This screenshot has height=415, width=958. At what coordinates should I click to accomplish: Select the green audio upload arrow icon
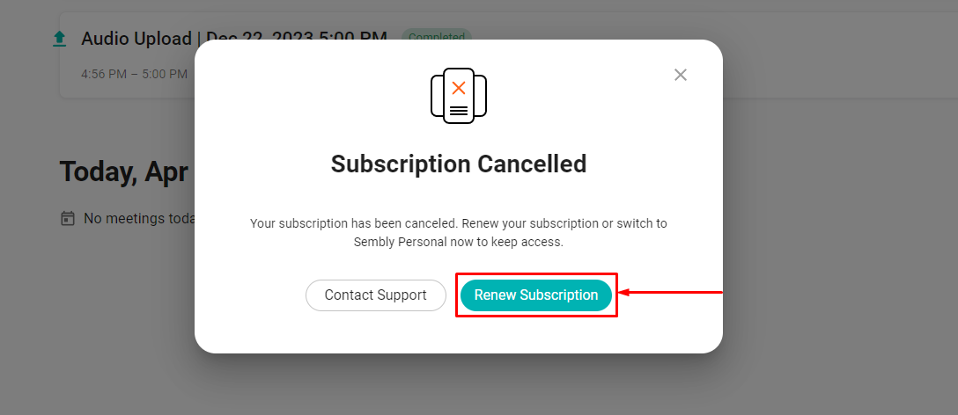[x=59, y=39]
